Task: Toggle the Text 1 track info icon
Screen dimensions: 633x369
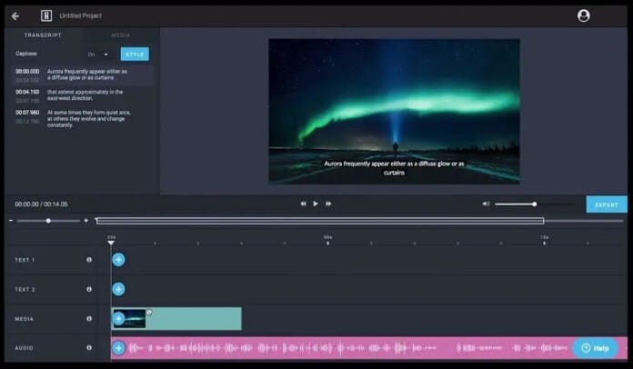Action: pos(89,260)
